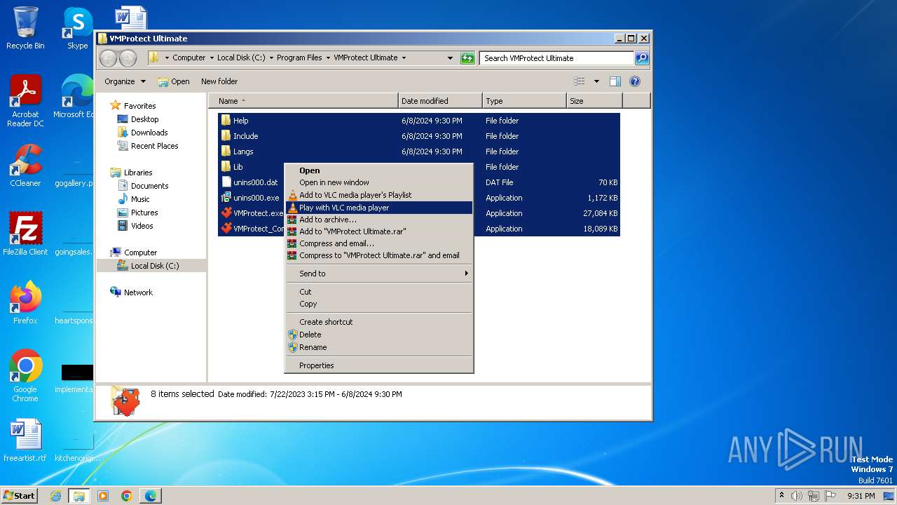Click Computer in the address breadcrumb
The height and width of the screenshot is (505, 897).
(x=189, y=58)
